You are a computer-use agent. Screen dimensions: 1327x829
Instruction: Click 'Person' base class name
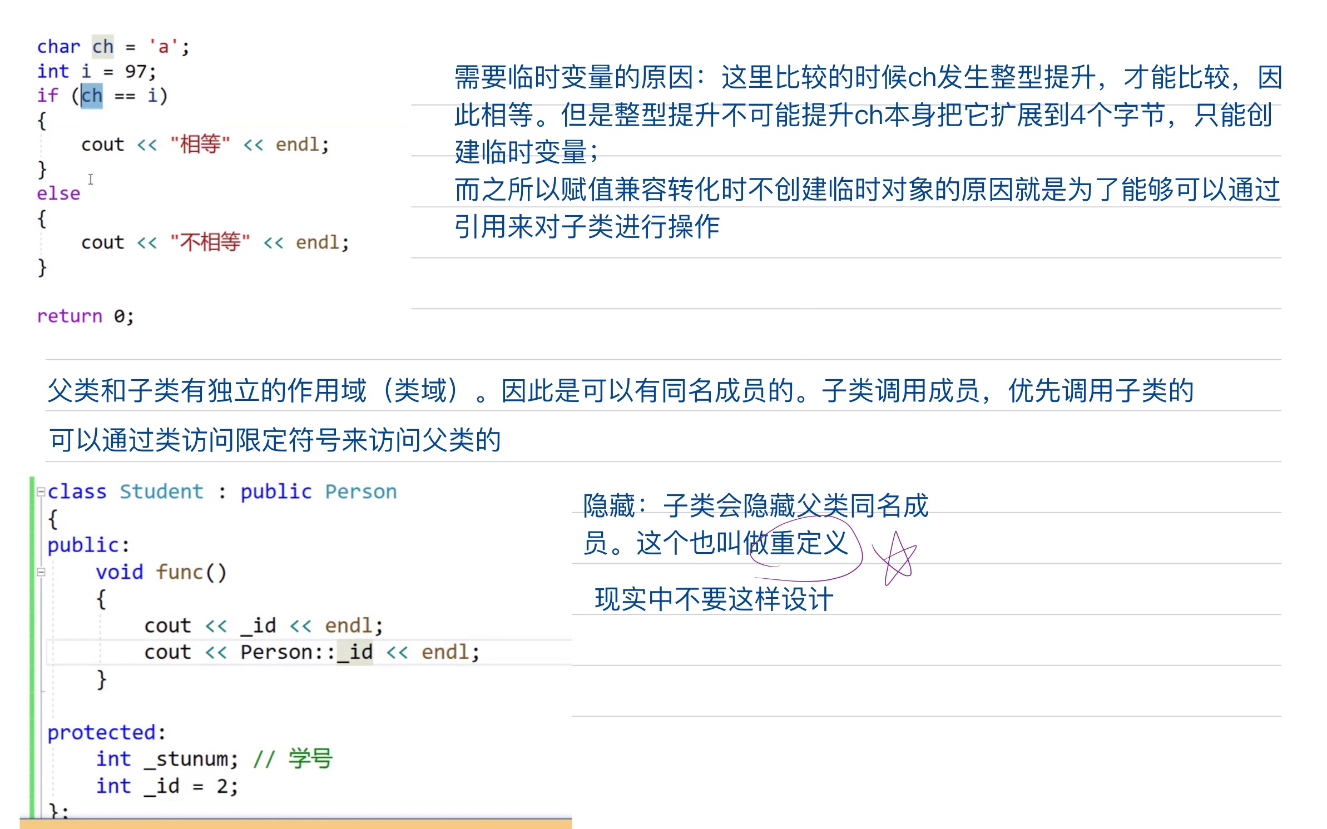coord(360,492)
